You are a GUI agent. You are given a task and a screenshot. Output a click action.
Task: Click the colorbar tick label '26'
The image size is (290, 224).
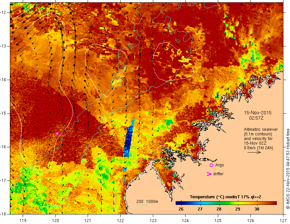coord(181,209)
